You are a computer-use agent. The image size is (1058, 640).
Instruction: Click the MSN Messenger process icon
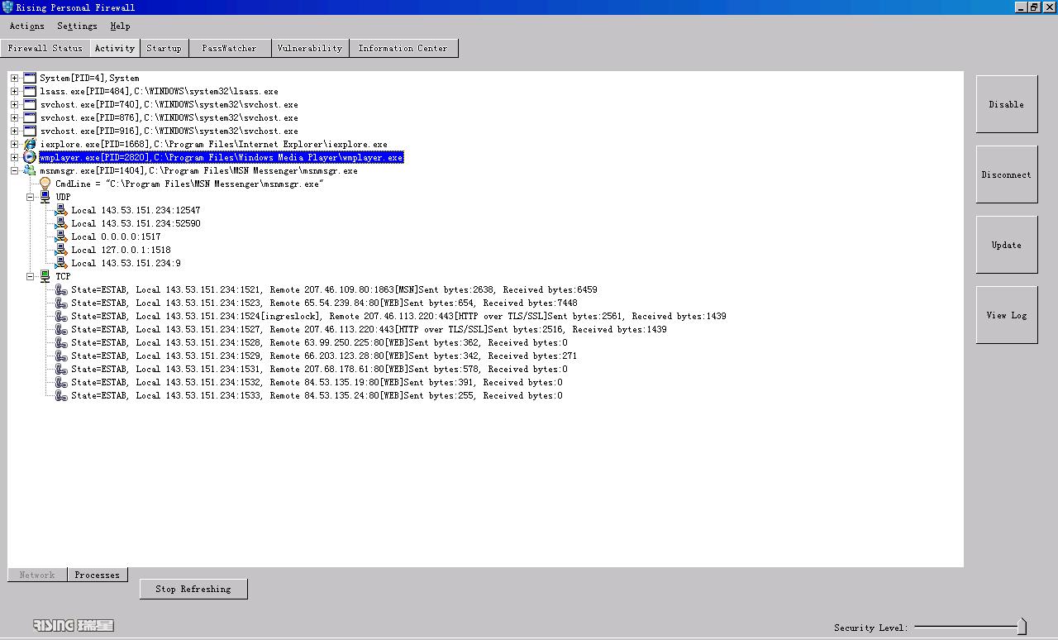click(30, 170)
